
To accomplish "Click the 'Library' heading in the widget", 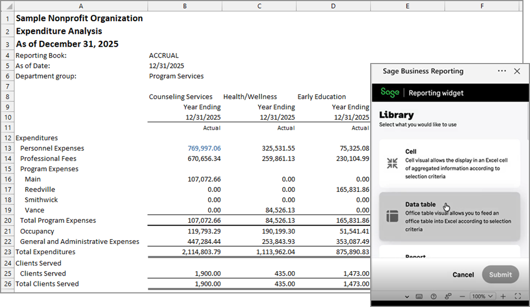I will pos(396,115).
